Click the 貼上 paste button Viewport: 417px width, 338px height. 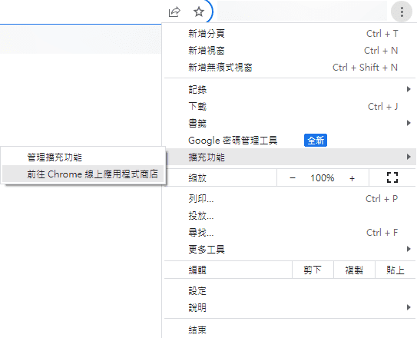pos(395,270)
